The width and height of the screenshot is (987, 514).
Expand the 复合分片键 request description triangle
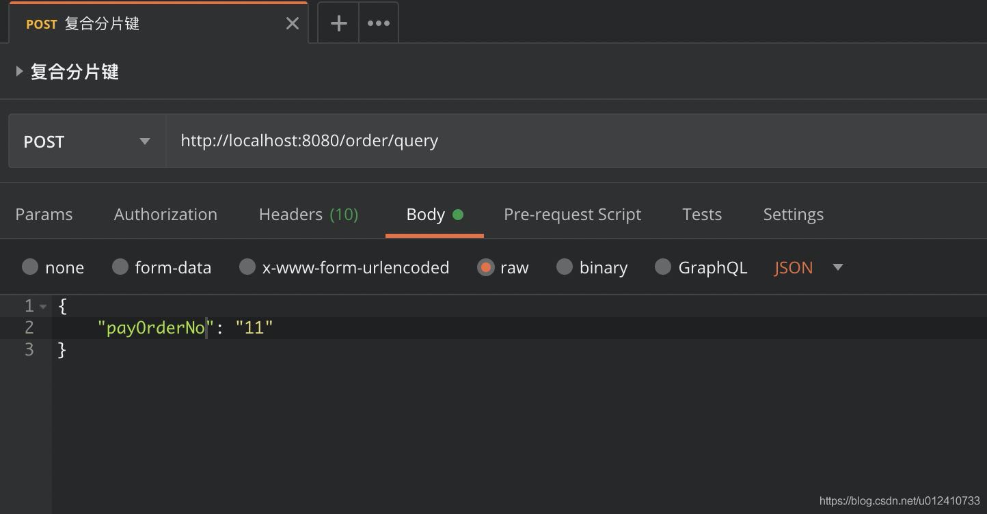(x=19, y=71)
